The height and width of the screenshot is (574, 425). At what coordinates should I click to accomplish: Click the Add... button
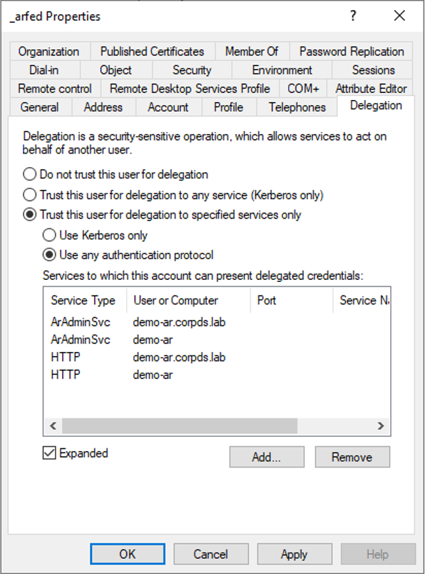tap(267, 457)
